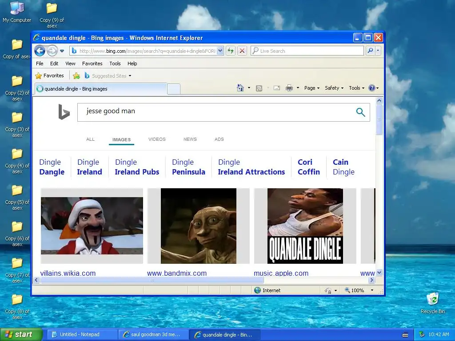Open the Favorites menu

92,63
